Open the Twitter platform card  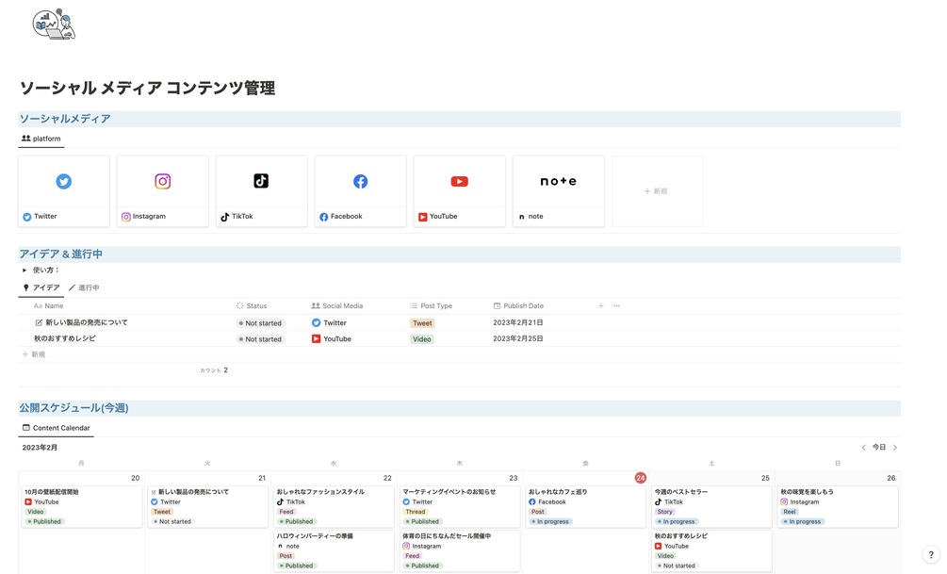coord(64,191)
